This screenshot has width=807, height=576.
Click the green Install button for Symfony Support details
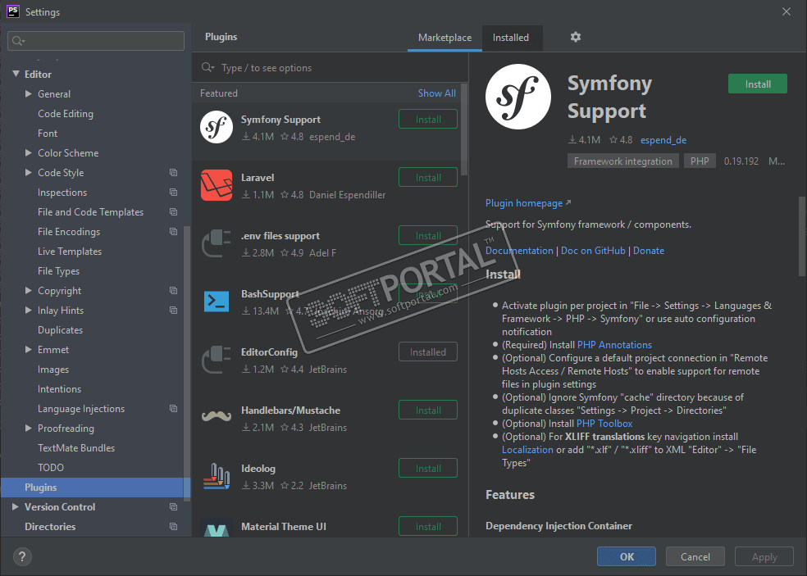click(x=758, y=84)
